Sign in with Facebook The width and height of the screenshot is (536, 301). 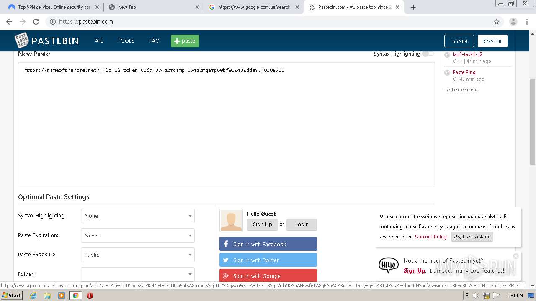click(x=268, y=244)
